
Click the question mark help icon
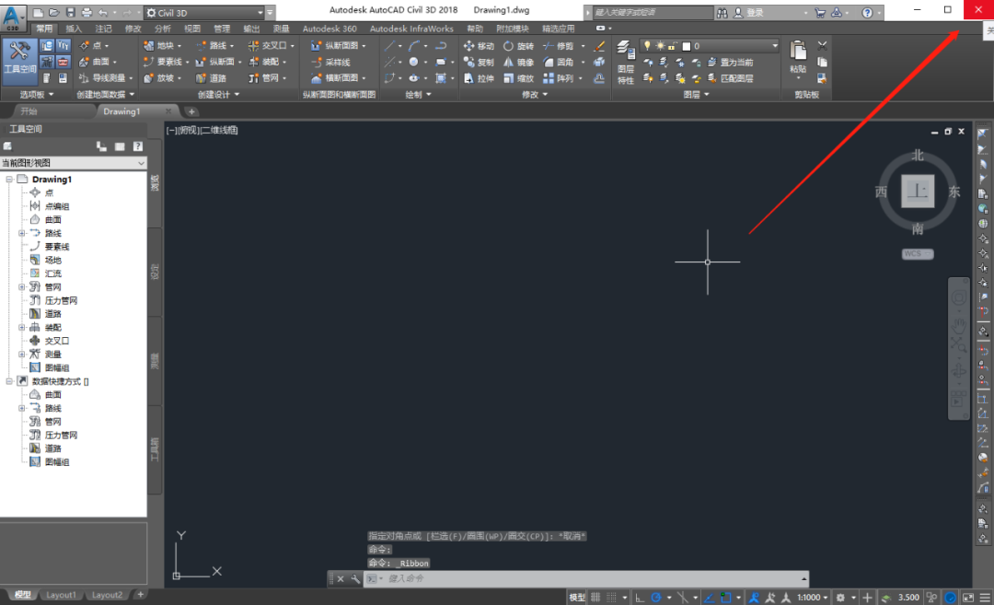click(867, 12)
